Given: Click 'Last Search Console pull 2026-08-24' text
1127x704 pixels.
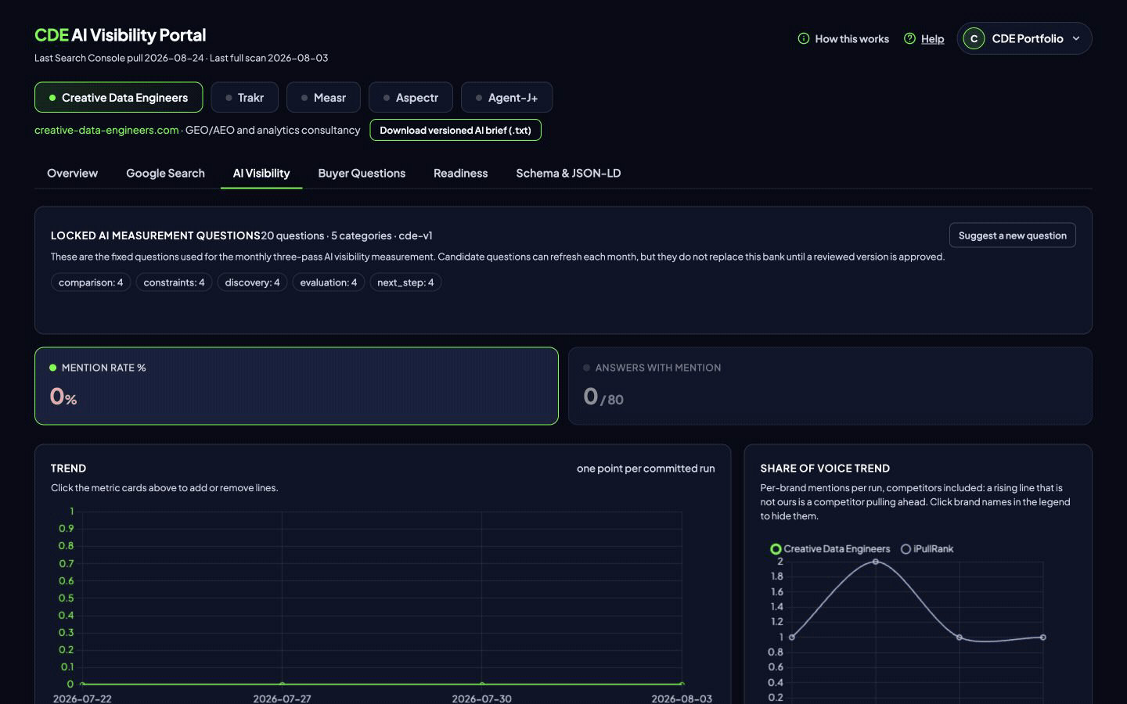Looking at the screenshot, I should 119,58.
